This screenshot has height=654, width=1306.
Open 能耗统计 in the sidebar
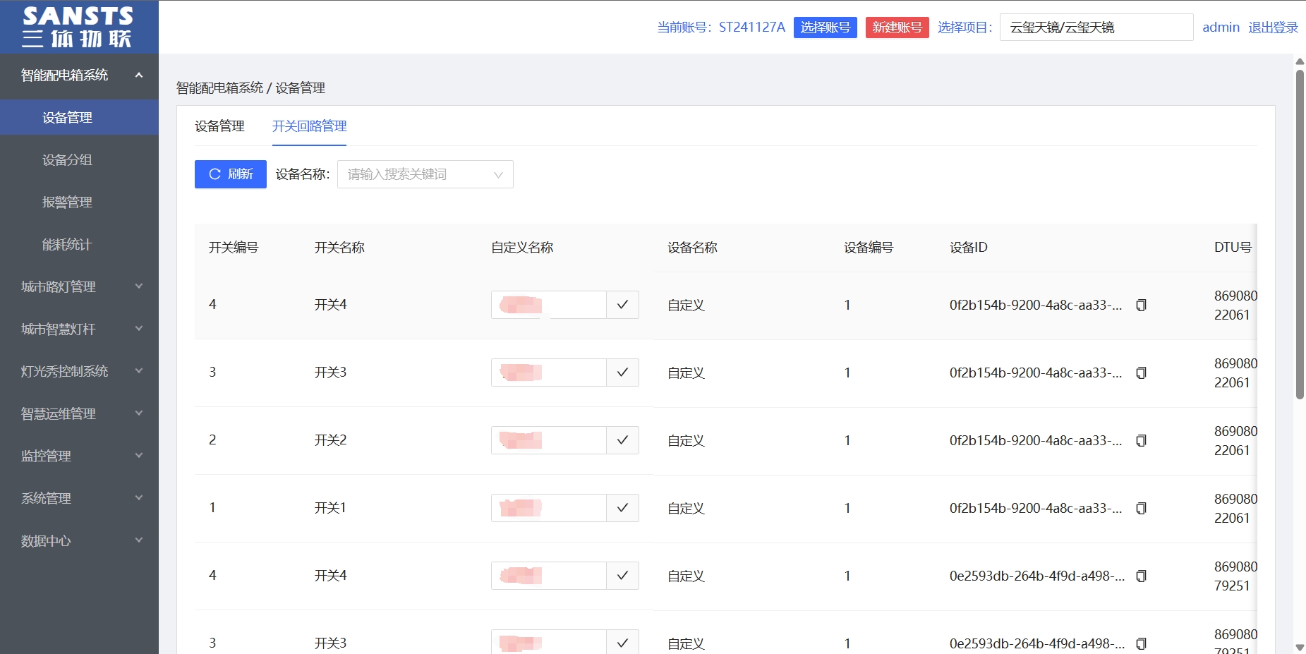coord(79,244)
